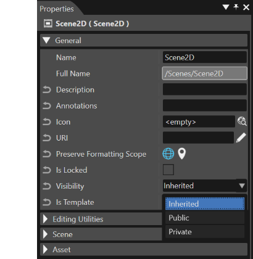This screenshot has height=259, width=253.
Task: Click the Icon browse search icon
Action: click(242, 121)
